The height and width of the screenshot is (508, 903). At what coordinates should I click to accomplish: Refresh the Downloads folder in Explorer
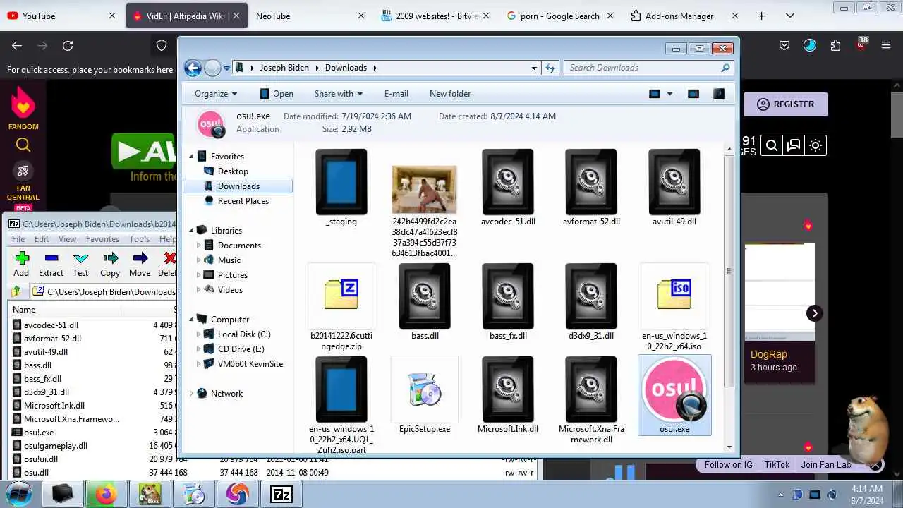click(550, 68)
